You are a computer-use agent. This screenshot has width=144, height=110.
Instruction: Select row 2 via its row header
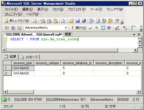[7, 73]
